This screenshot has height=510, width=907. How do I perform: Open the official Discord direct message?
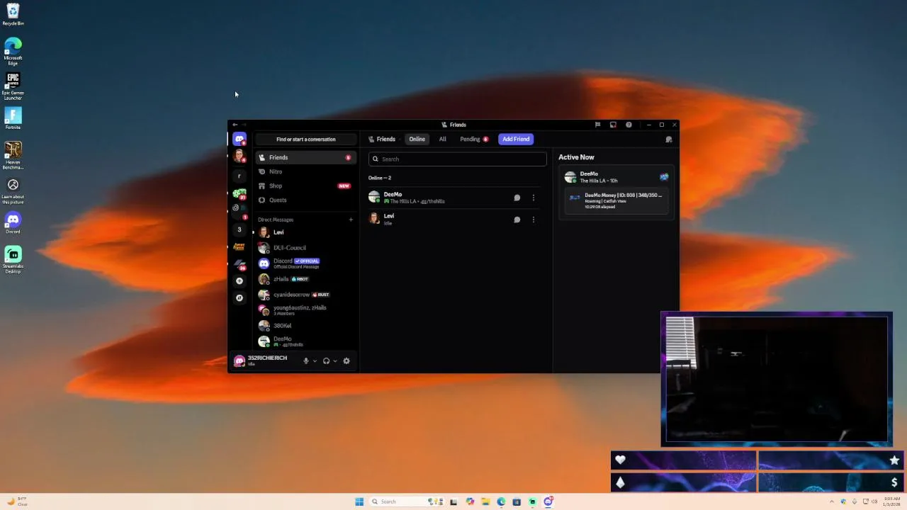(x=306, y=263)
